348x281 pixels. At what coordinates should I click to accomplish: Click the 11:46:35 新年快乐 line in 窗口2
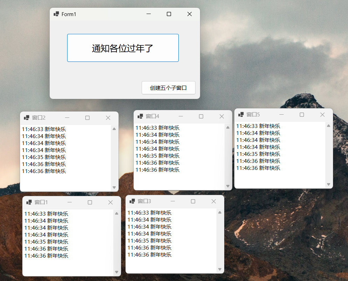(x=44, y=157)
